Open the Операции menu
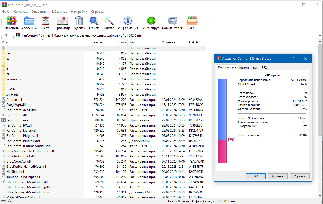 [39, 11]
